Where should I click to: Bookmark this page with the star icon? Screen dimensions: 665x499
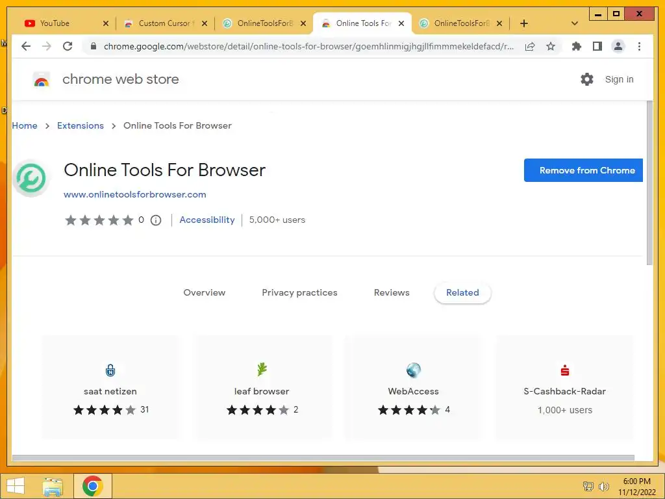551,46
